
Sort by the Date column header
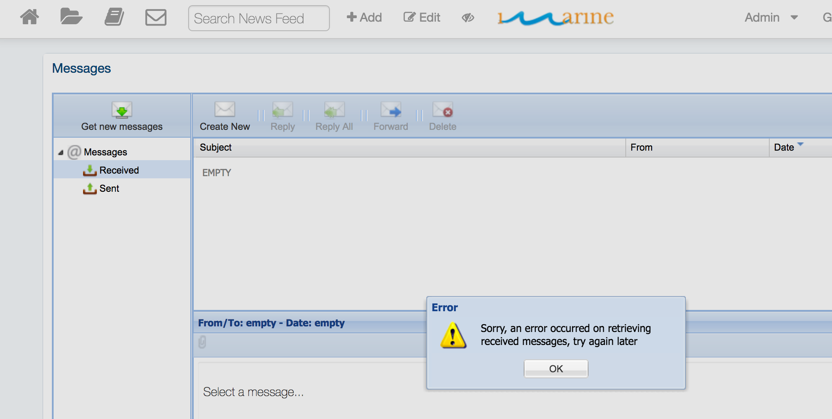(x=784, y=148)
